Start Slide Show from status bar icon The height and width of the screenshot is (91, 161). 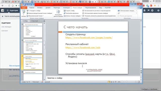tap(116, 82)
